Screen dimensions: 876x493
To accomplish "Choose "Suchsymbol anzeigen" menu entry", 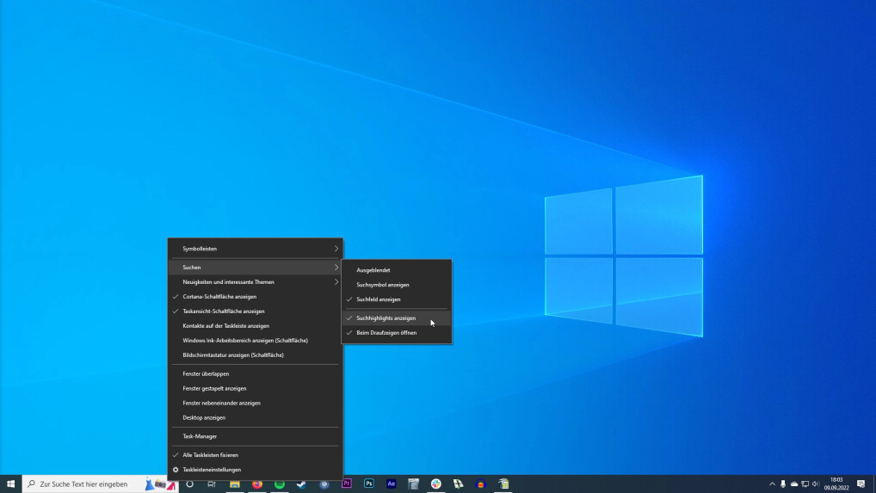I will coord(383,285).
